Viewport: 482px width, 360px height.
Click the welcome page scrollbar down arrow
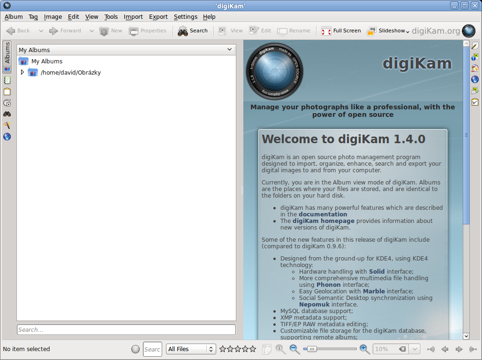point(467,336)
